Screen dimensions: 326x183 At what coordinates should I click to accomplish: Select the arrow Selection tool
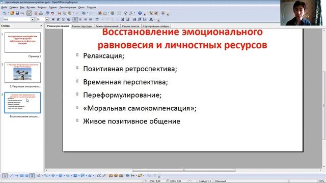coord(5,175)
